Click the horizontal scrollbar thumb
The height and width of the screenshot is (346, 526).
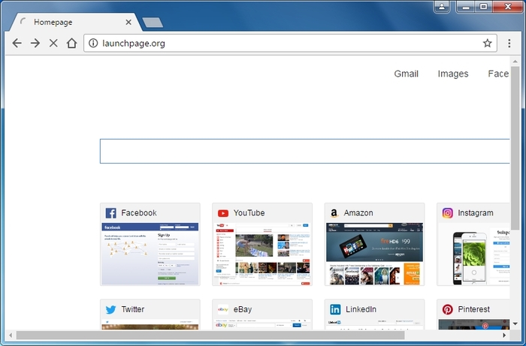coord(210,335)
